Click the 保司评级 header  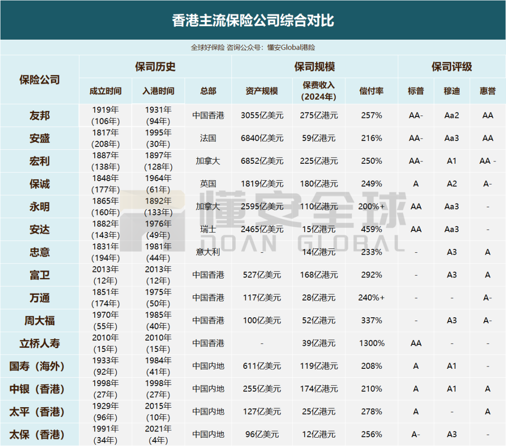pyautogui.click(x=451, y=67)
